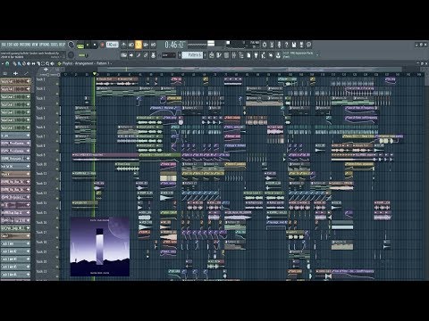Open the piano roll view icon

coord(219,55)
